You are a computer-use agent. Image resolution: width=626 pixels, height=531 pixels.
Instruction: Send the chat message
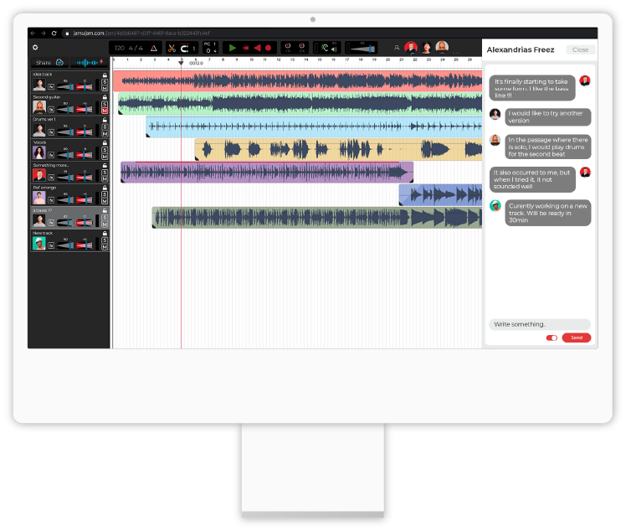576,338
